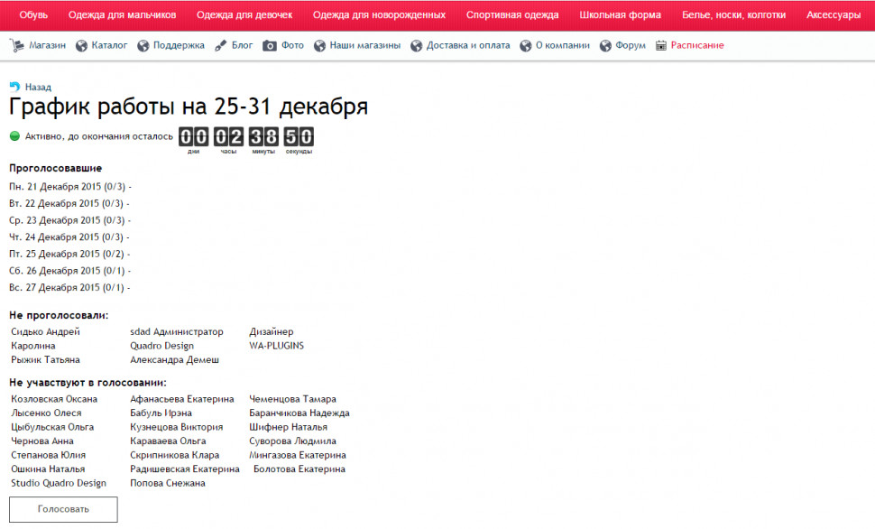This screenshot has height=529, width=875.
Task: Click the globe icon beside Поддержка
Action: [x=143, y=46]
